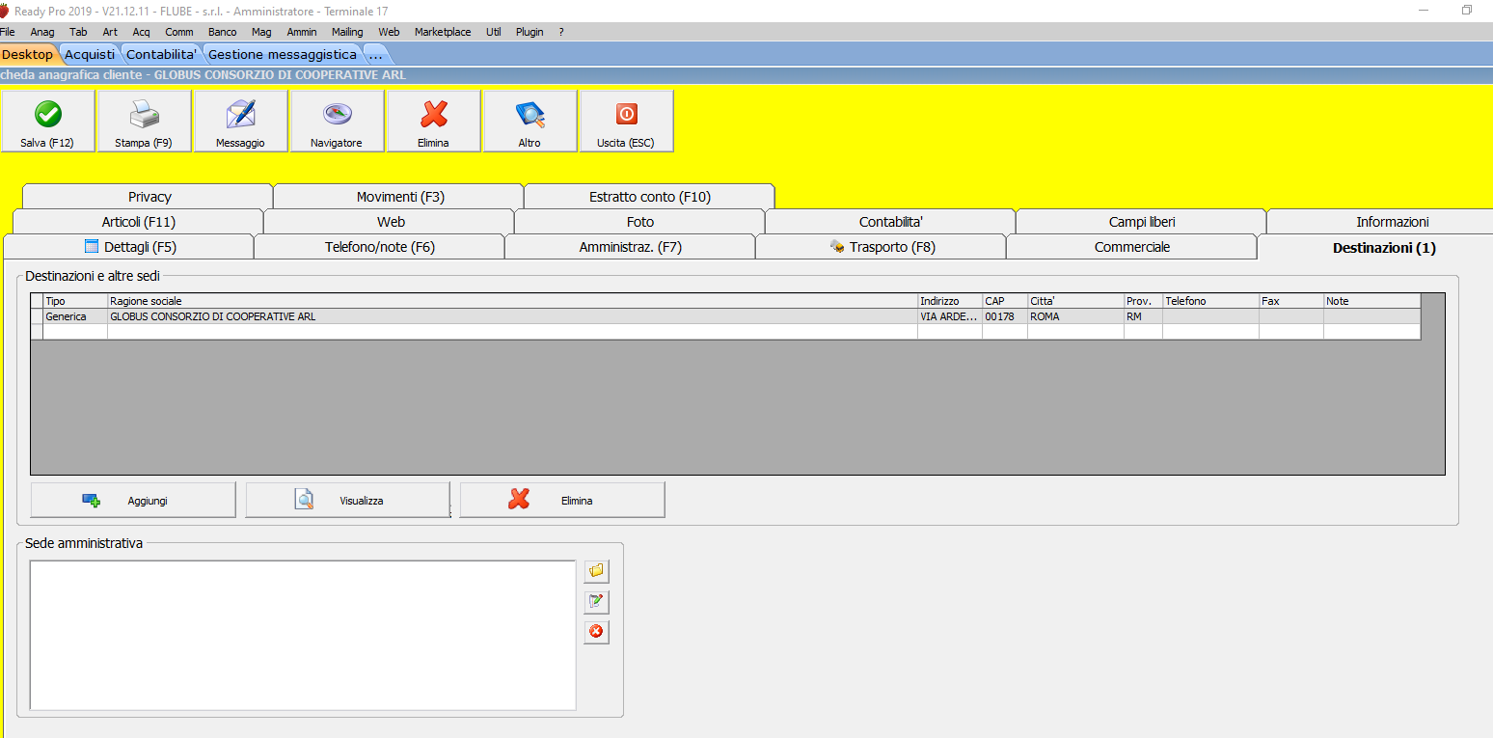The image size is (1493, 738).
Task: Click the Elimina red X toolbar button
Action: (434, 122)
